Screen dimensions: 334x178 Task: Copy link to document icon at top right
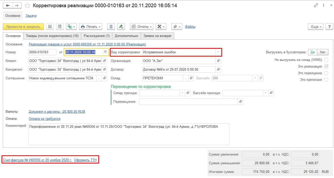[x=316, y=5]
